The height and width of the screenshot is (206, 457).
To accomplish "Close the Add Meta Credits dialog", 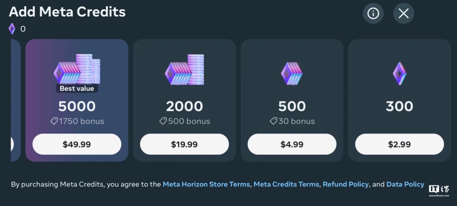I will tap(403, 14).
